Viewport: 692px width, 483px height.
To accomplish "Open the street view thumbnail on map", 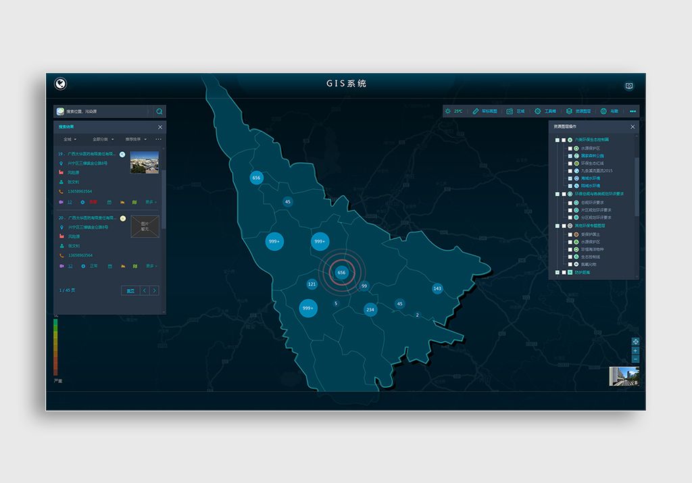I will point(624,376).
